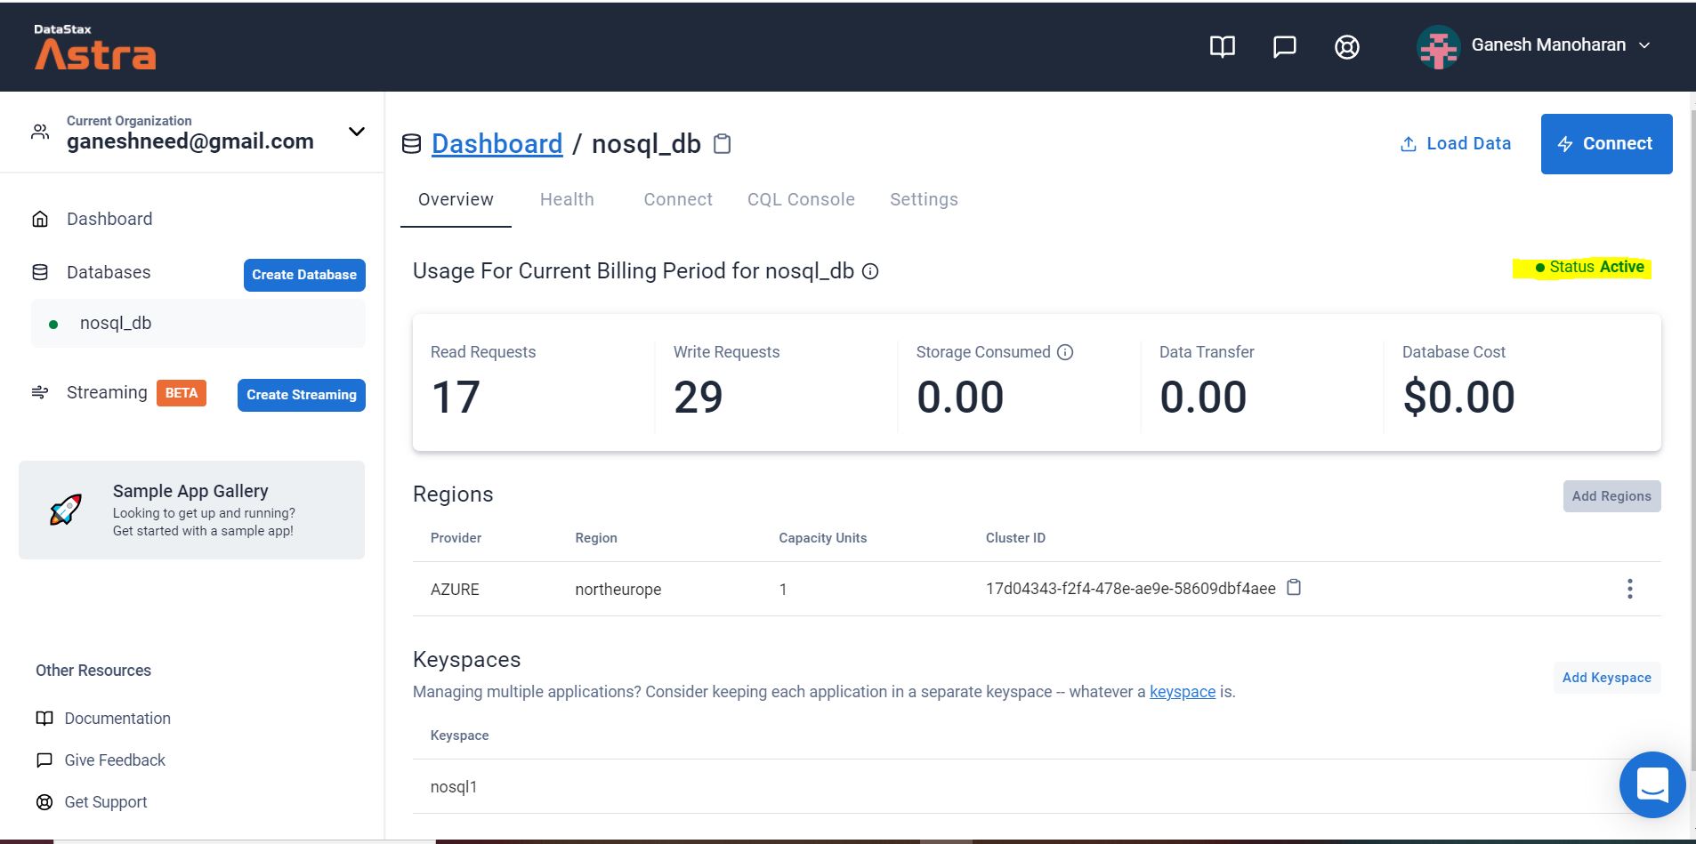Open the support life-ring icon in the top bar
Image resolution: width=1696 pixels, height=844 pixels.
[1346, 47]
